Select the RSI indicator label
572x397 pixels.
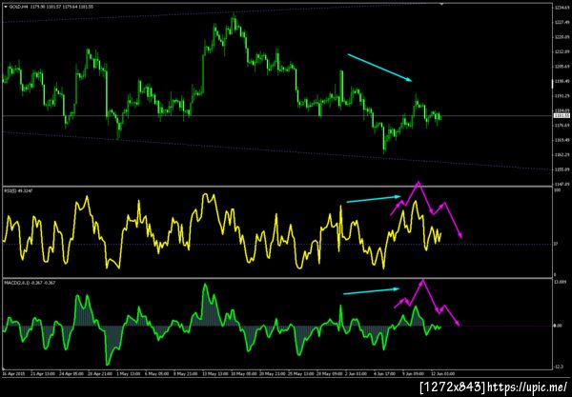pos(19,190)
